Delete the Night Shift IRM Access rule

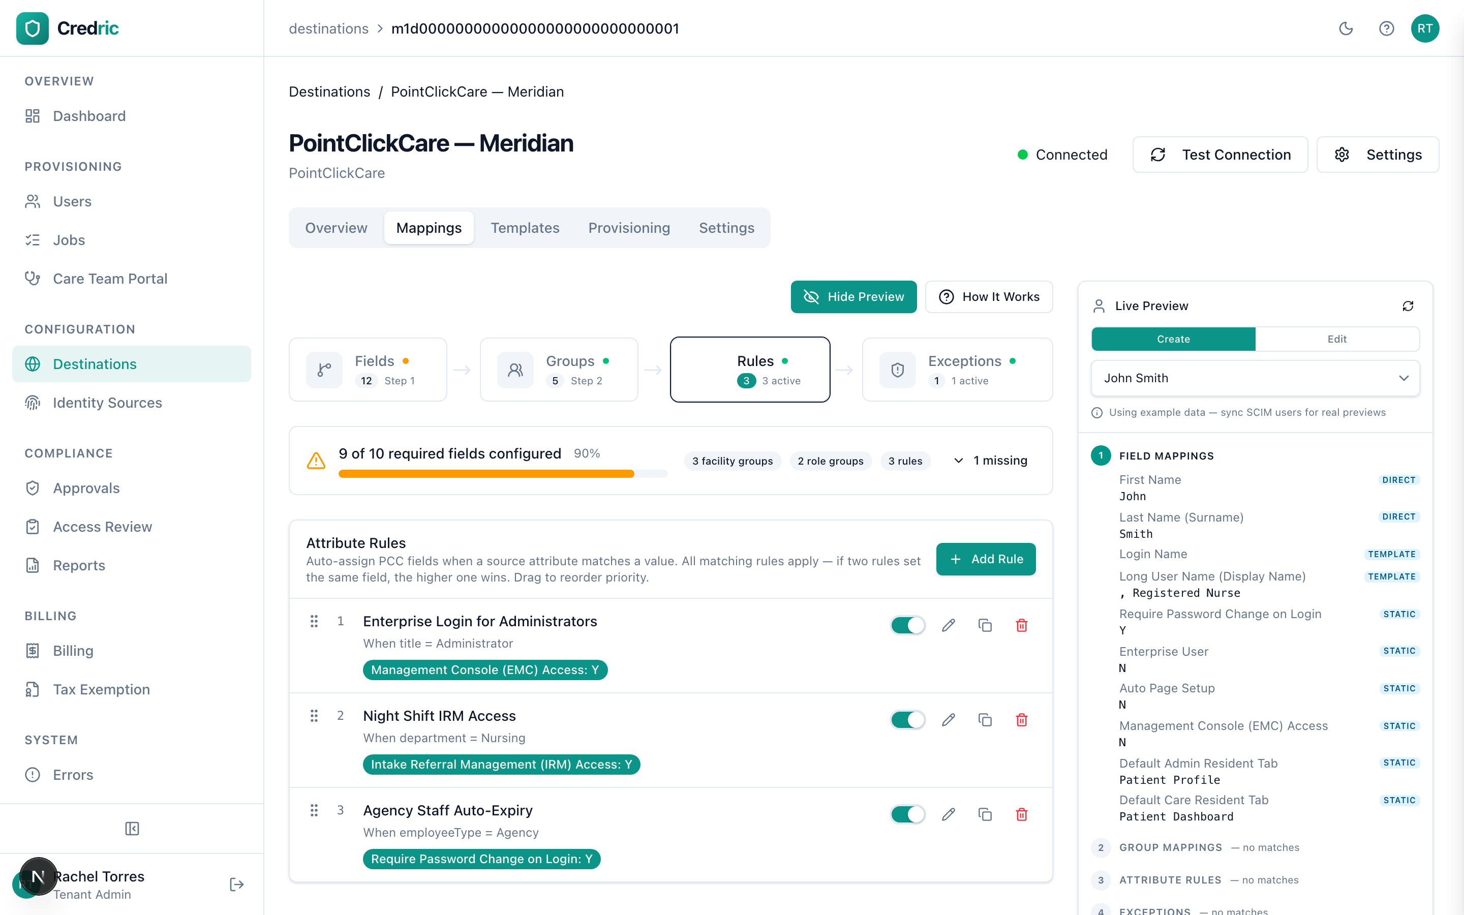click(1022, 719)
